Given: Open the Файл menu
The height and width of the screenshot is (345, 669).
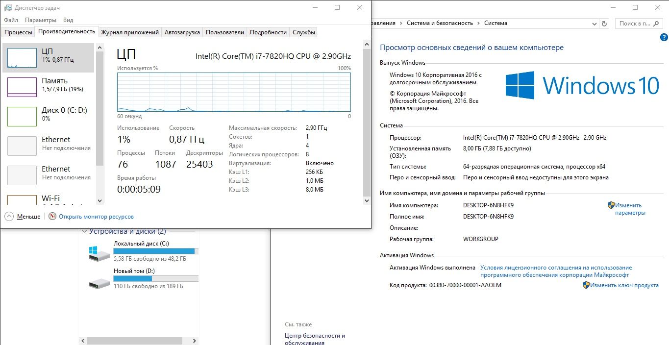Looking at the screenshot, I should point(11,20).
